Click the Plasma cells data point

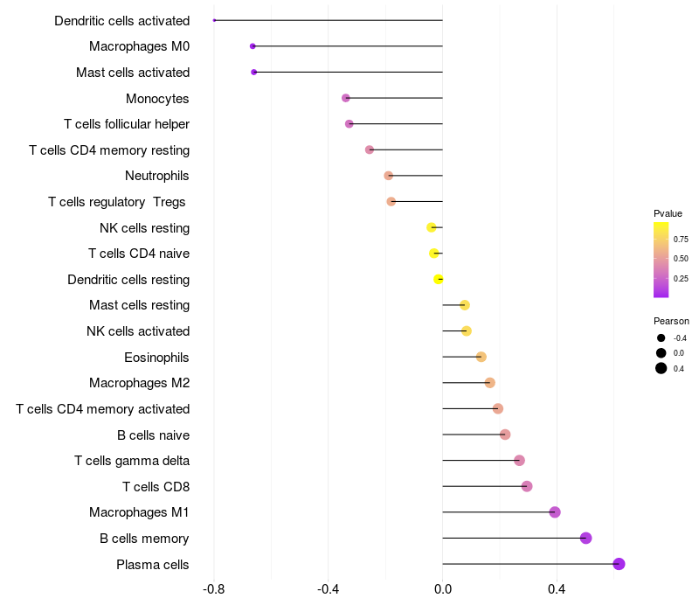point(619,564)
